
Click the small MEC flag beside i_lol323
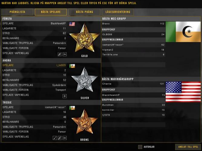click(72, 66)
